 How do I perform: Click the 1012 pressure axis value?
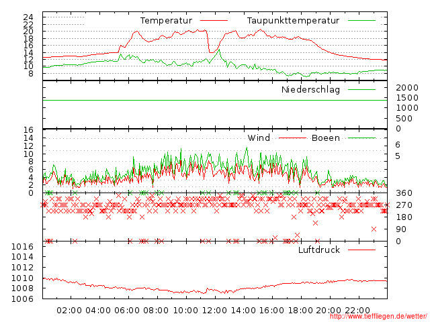point(22,268)
